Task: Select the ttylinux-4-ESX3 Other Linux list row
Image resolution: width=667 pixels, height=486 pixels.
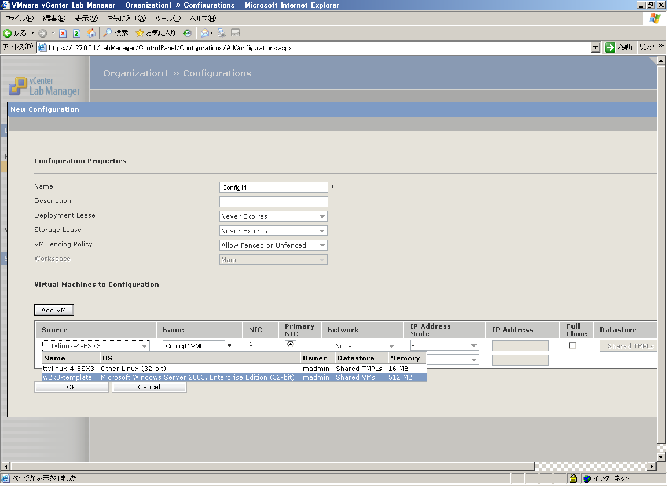Action: coord(234,369)
